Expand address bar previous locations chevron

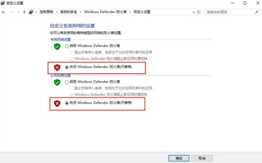tap(194, 12)
